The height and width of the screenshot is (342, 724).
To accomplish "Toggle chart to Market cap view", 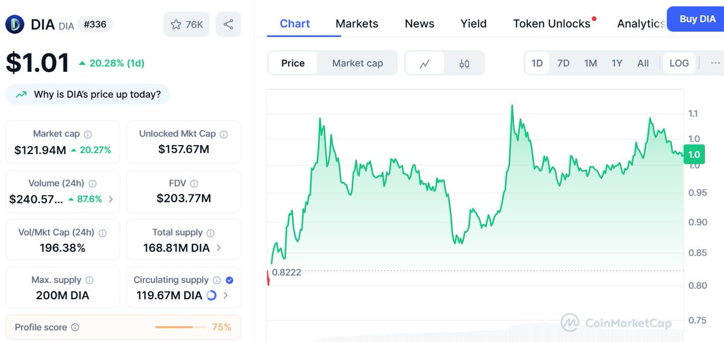I will pos(358,63).
